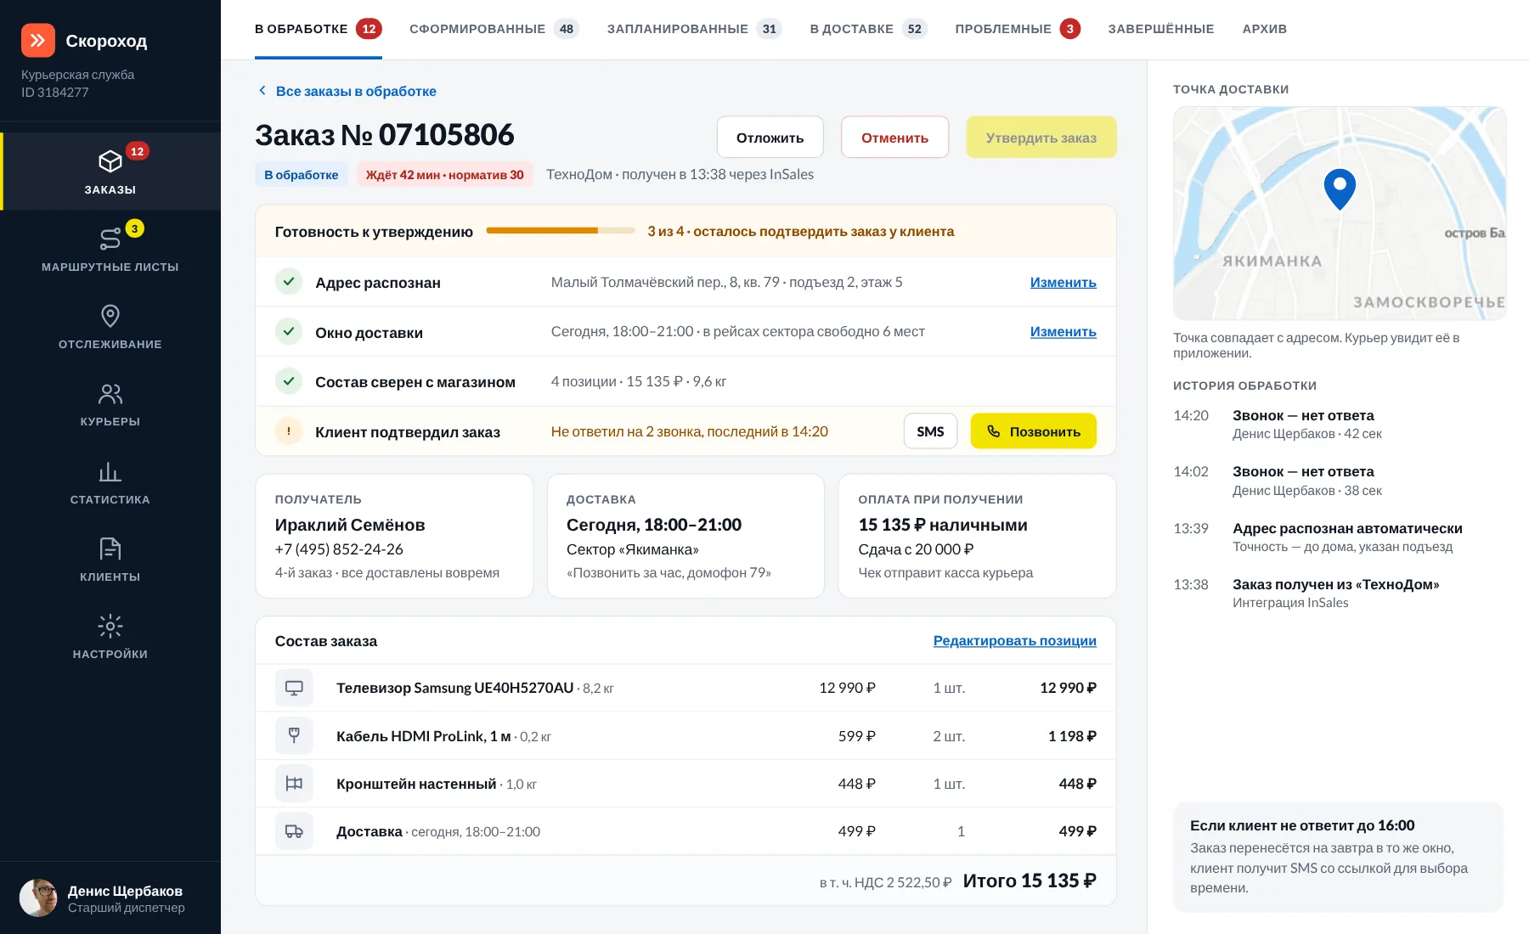Open the Статистика section
The height and width of the screenshot is (934, 1529).
110,482
